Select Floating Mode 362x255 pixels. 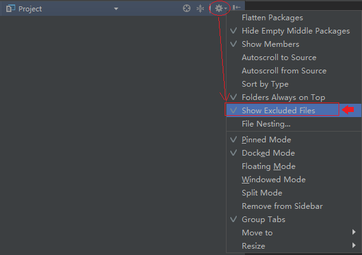pyautogui.click(x=294, y=166)
